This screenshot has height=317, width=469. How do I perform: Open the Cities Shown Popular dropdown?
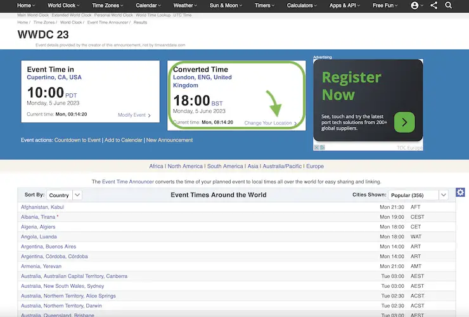click(x=443, y=195)
